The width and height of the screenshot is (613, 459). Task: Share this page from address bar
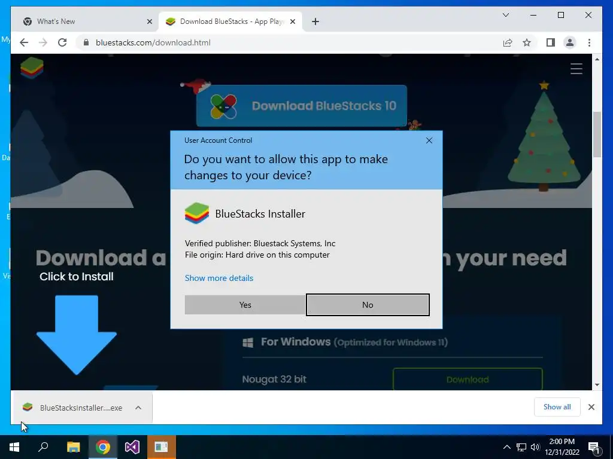click(x=508, y=42)
